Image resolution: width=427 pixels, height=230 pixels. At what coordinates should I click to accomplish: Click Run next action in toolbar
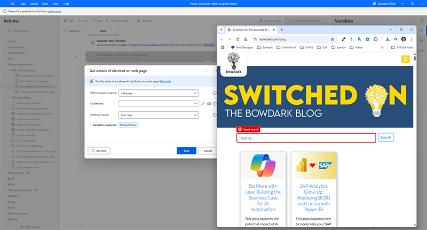117,21
